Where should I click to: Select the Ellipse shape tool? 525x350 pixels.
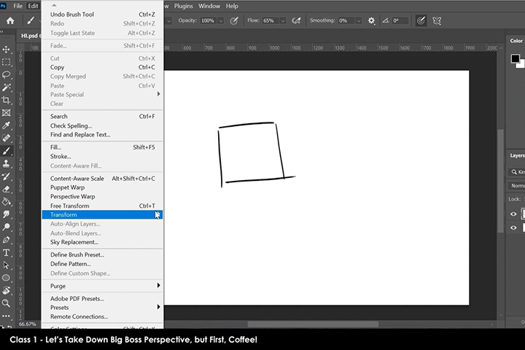(6, 278)
